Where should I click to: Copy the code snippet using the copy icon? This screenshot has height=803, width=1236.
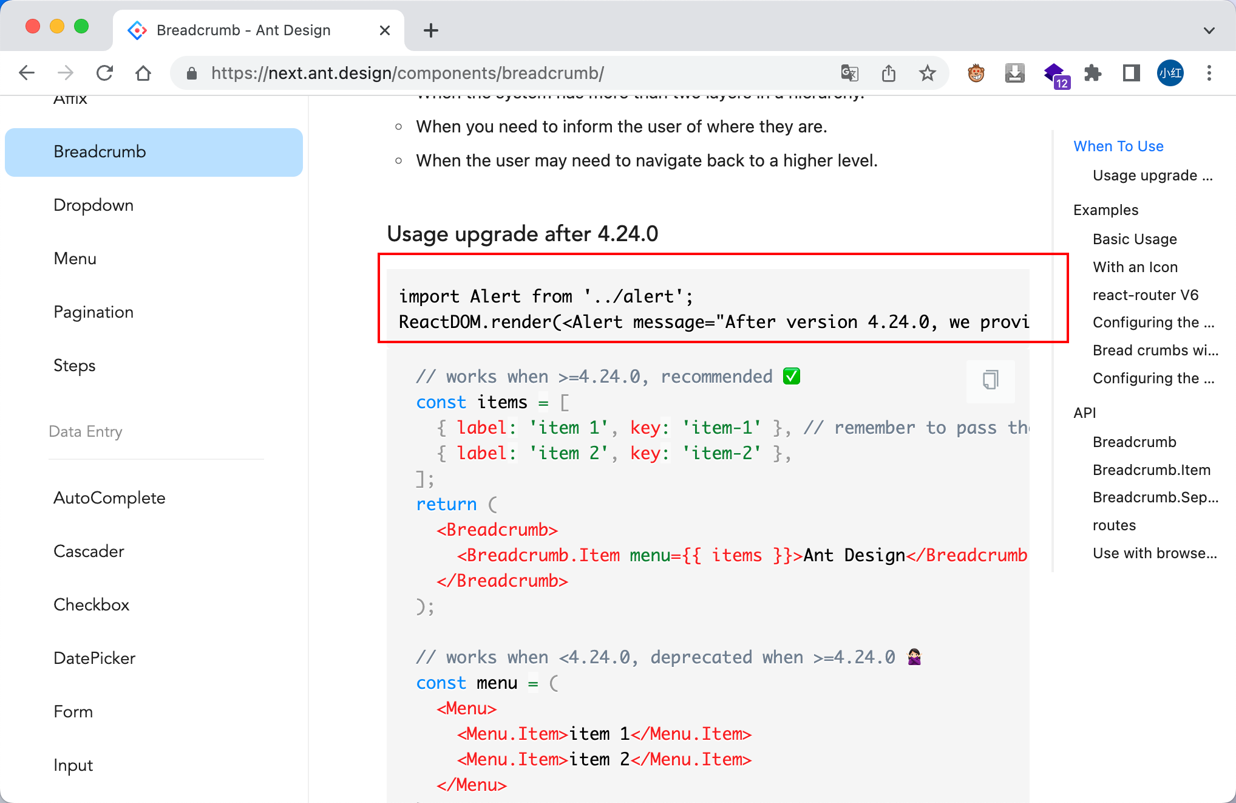990,381
